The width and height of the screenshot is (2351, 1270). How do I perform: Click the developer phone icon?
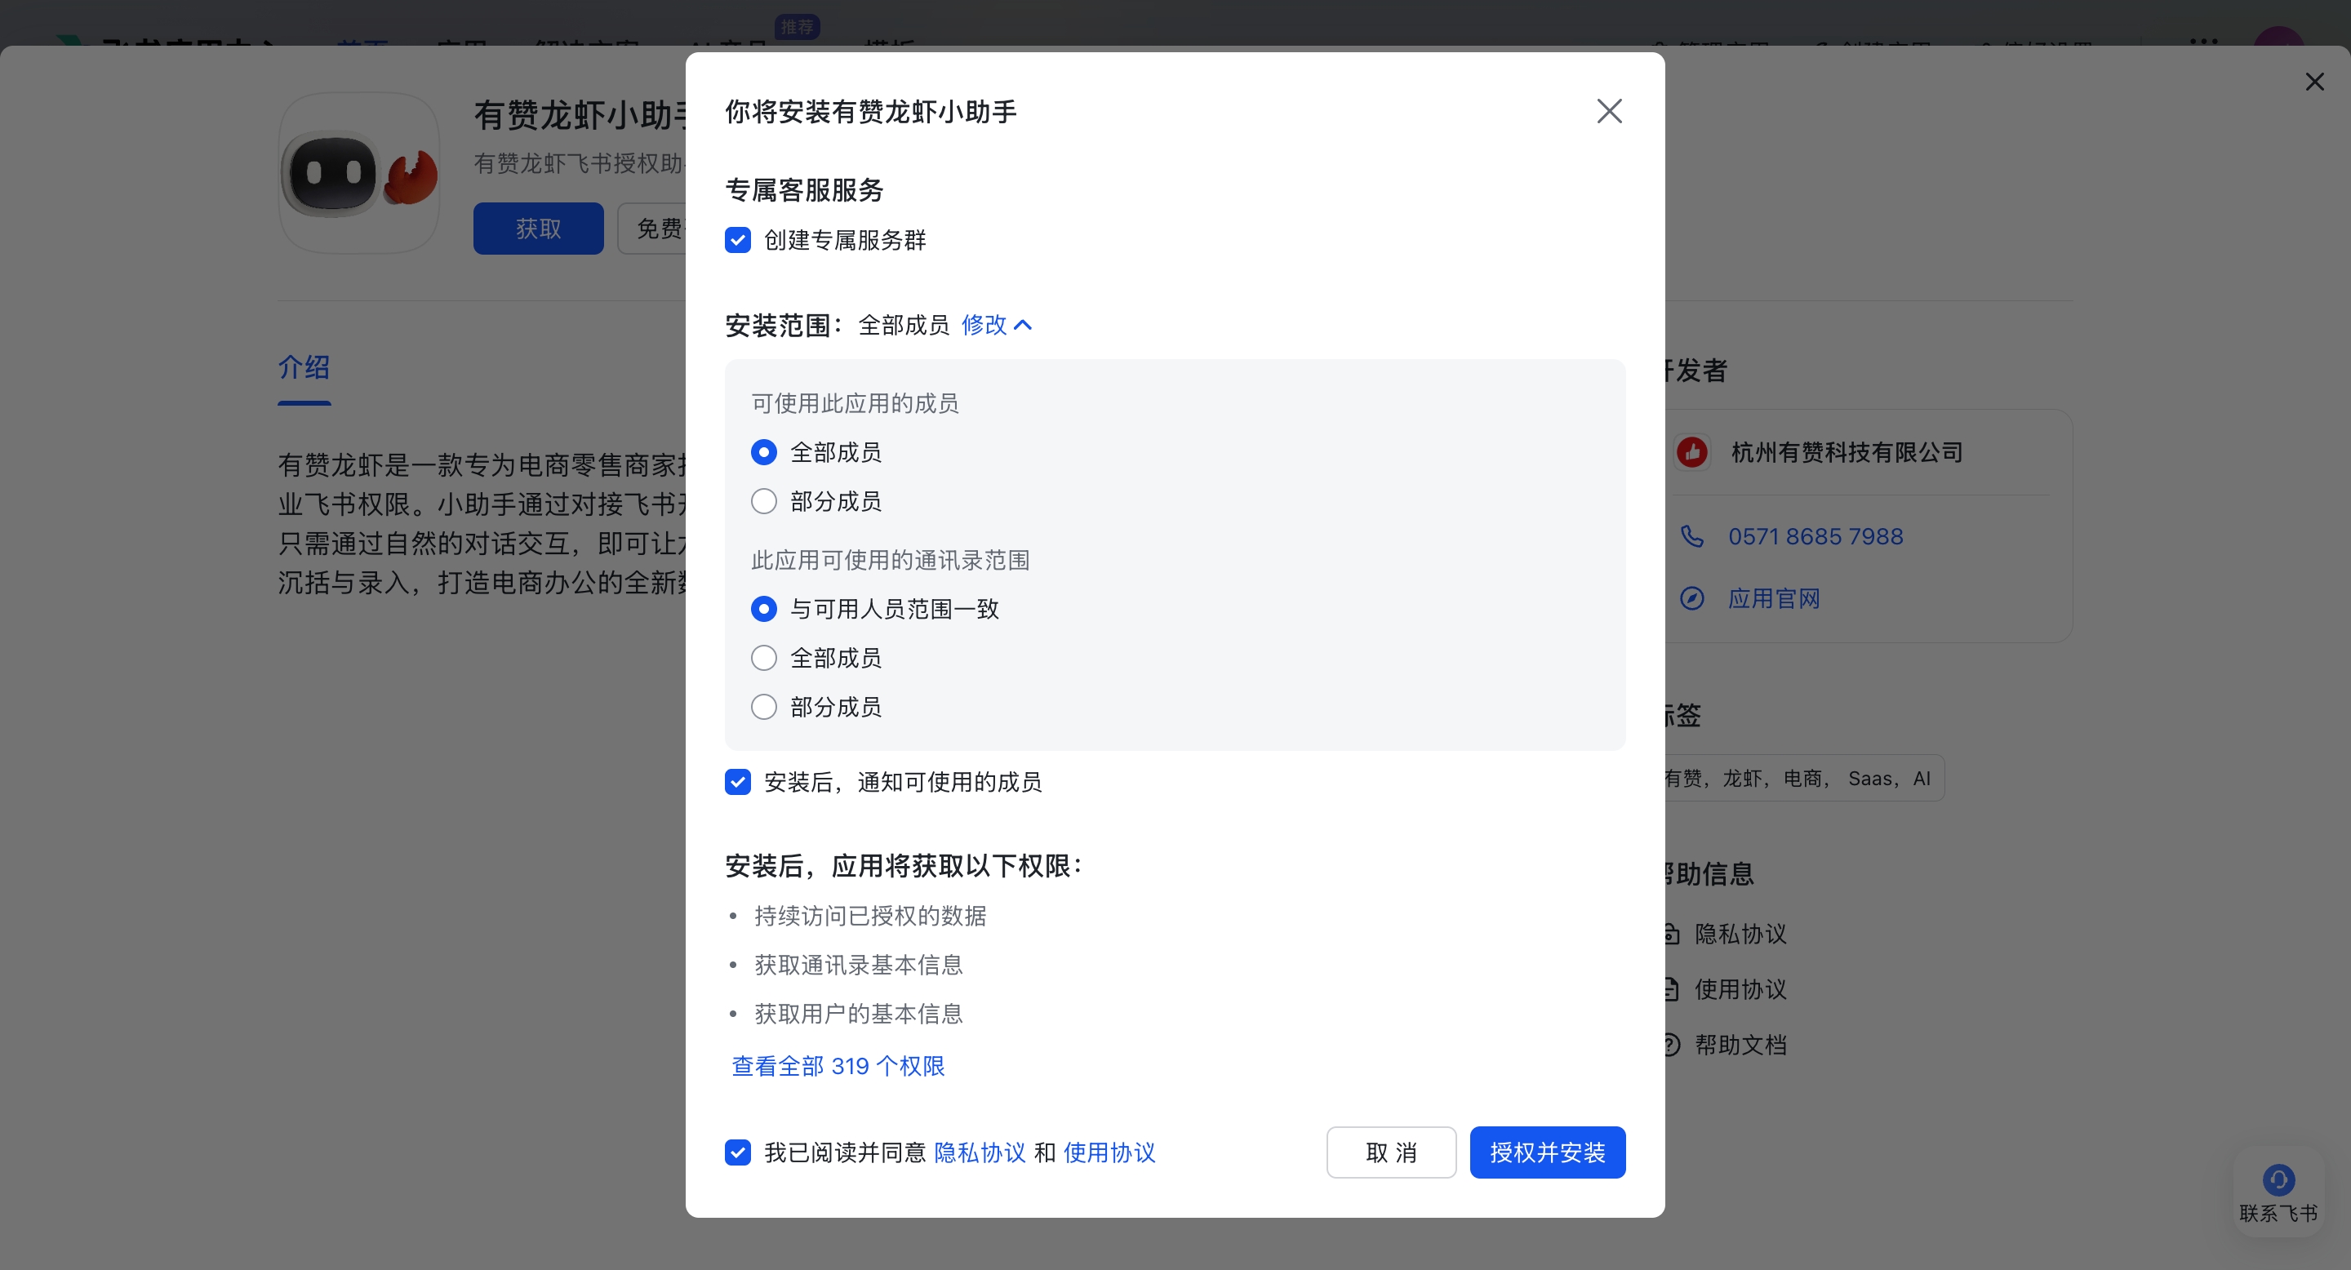(x=1692, y=536)
